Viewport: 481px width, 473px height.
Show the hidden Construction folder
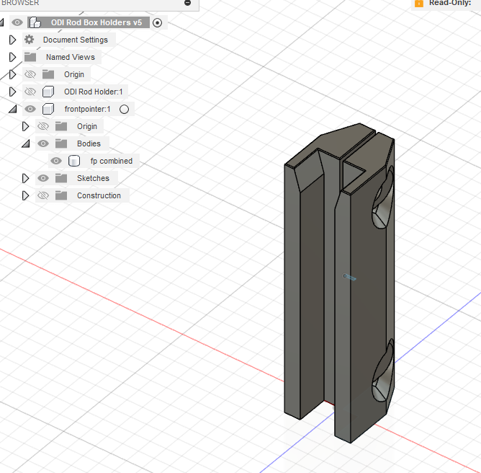coord(43,195)
